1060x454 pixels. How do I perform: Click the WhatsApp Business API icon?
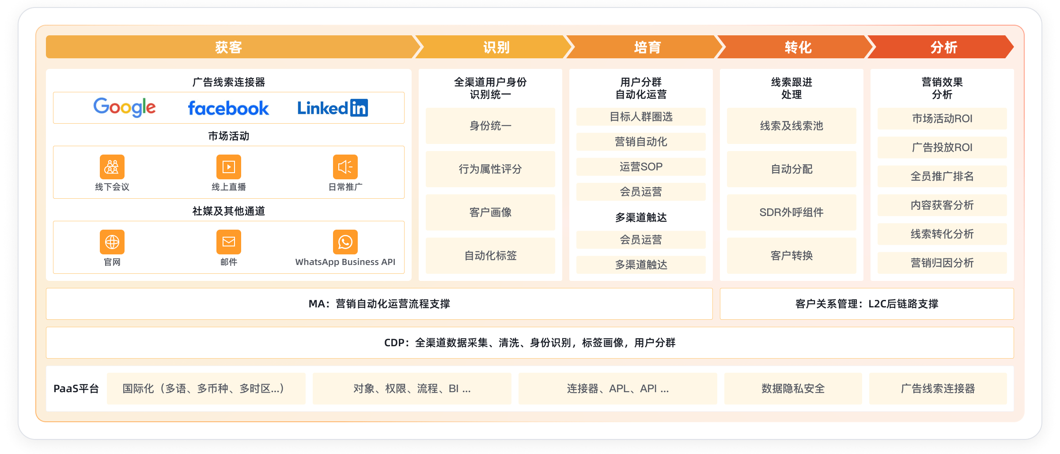(x=345, y=242)
